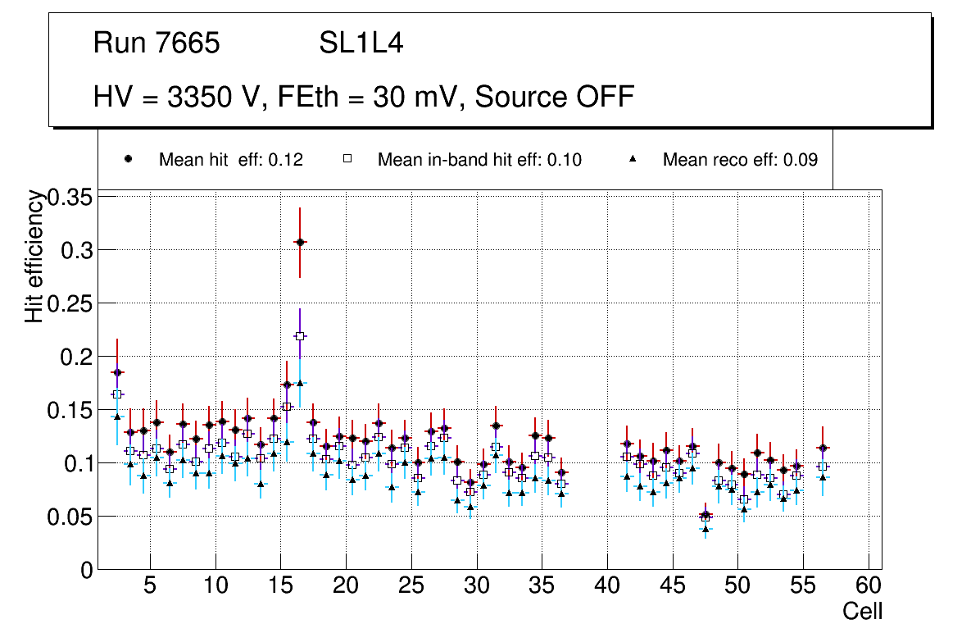Click the "Mean hit eff: 0.12" legend label
This screenshot has height=633, width=980.
coord(231,160)
